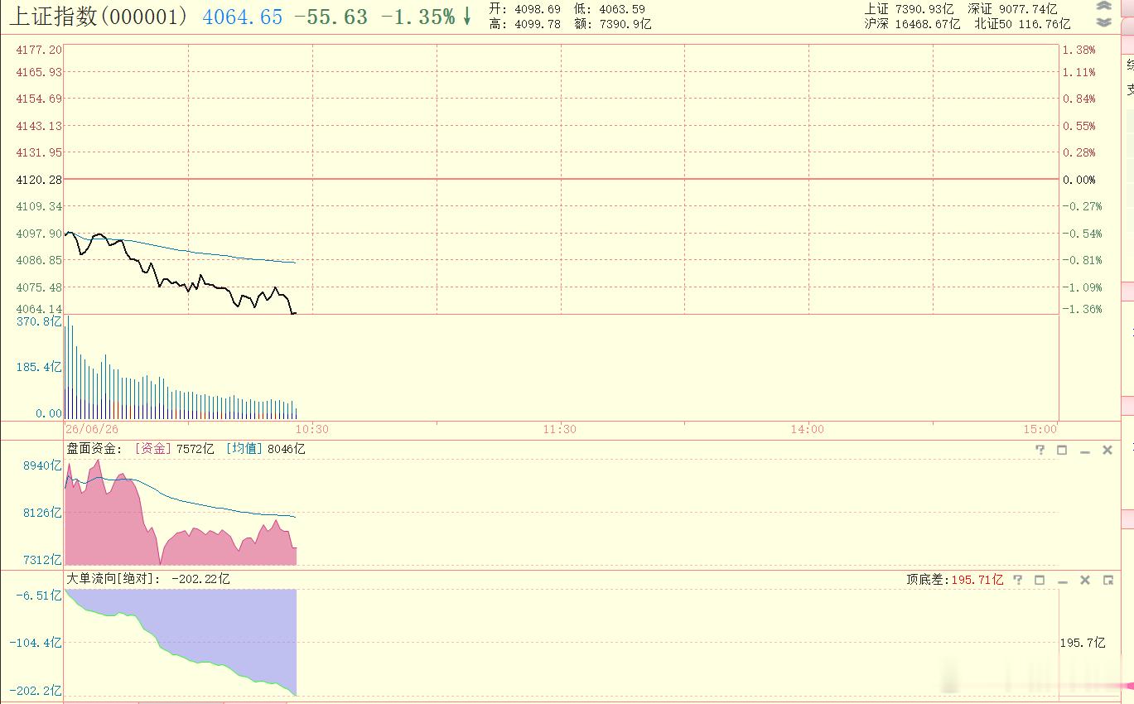This screenshot has height=704, width=1134.
Task: Click the 370.8亿 volume axis label
Action: 39,321
